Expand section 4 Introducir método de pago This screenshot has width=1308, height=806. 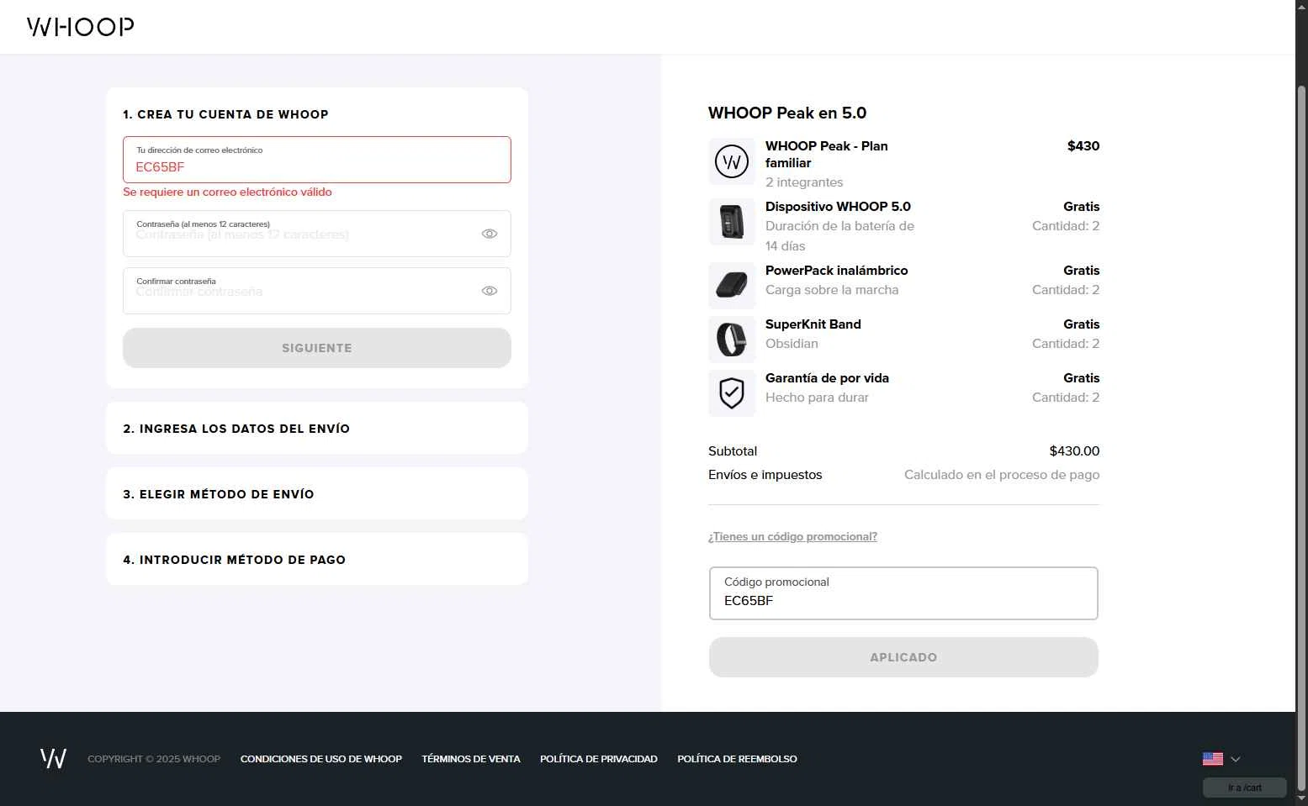(317, 560)
